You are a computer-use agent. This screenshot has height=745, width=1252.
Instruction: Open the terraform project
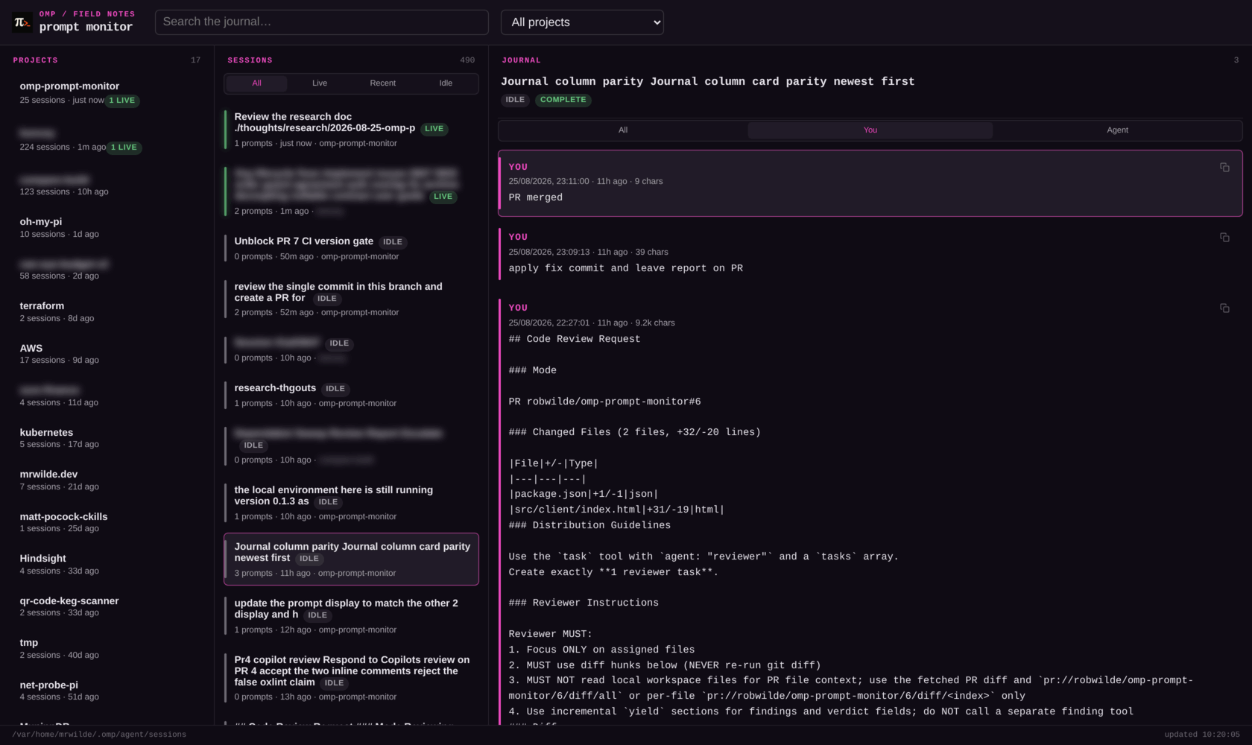107,312
